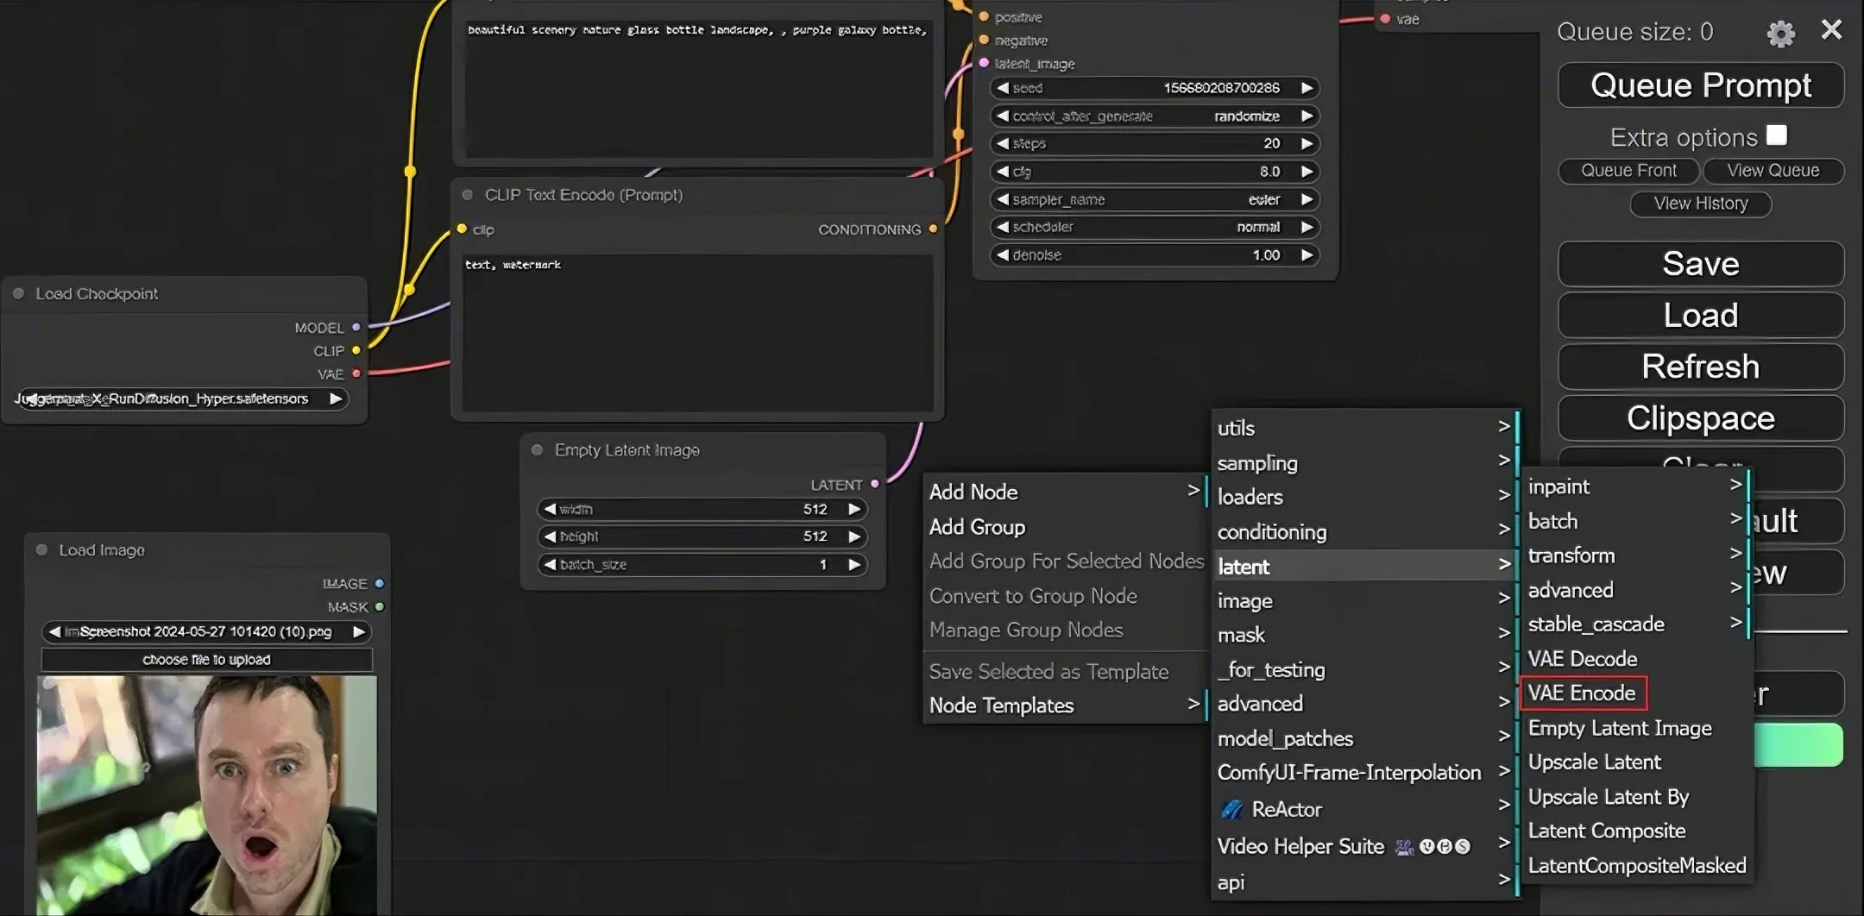This screenshot has width=1864, height=916.
Task: Decrease height in Empty Latent Image
Action: pos(550,536)
